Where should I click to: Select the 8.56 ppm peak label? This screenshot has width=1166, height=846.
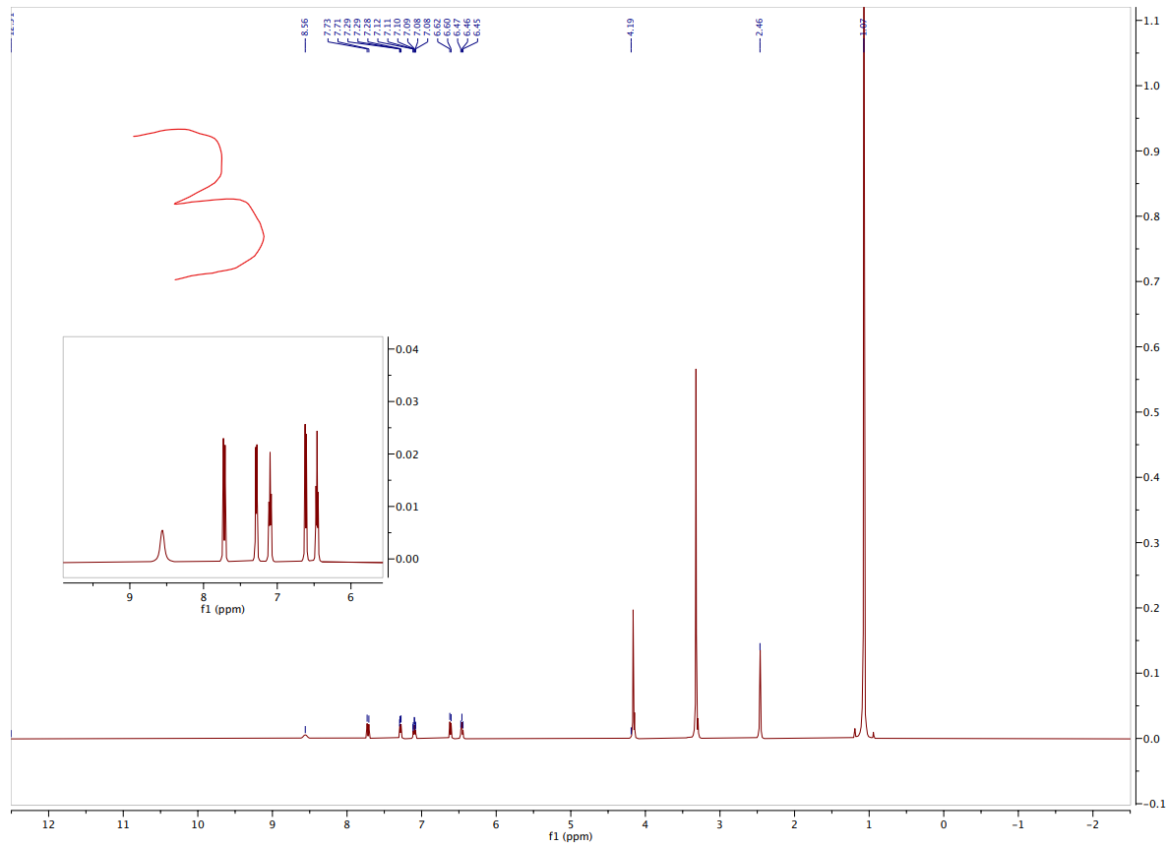(304, 28)
